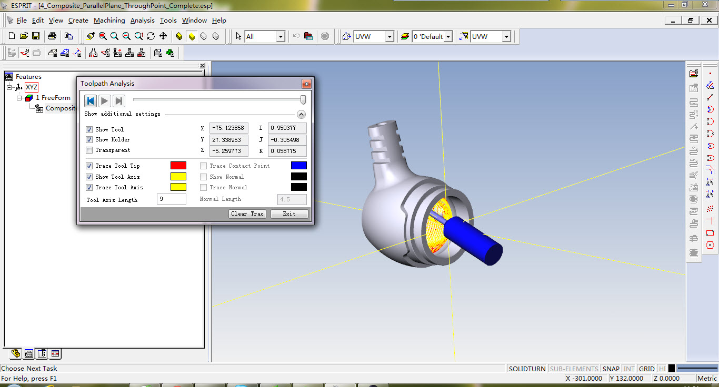The height and width of the screenshot is (387, 719).
Task: Toggle GRID mode in status bar
Action: click(647, 369)
